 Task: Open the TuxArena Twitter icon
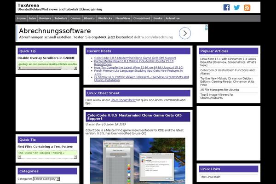pyautogui.click(x=236, y=7)
